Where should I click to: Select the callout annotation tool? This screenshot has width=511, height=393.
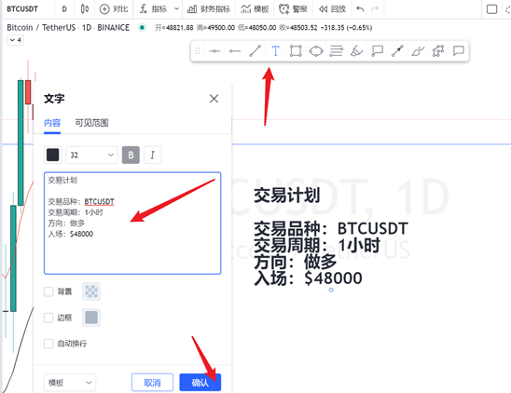(x=377, y=51)
